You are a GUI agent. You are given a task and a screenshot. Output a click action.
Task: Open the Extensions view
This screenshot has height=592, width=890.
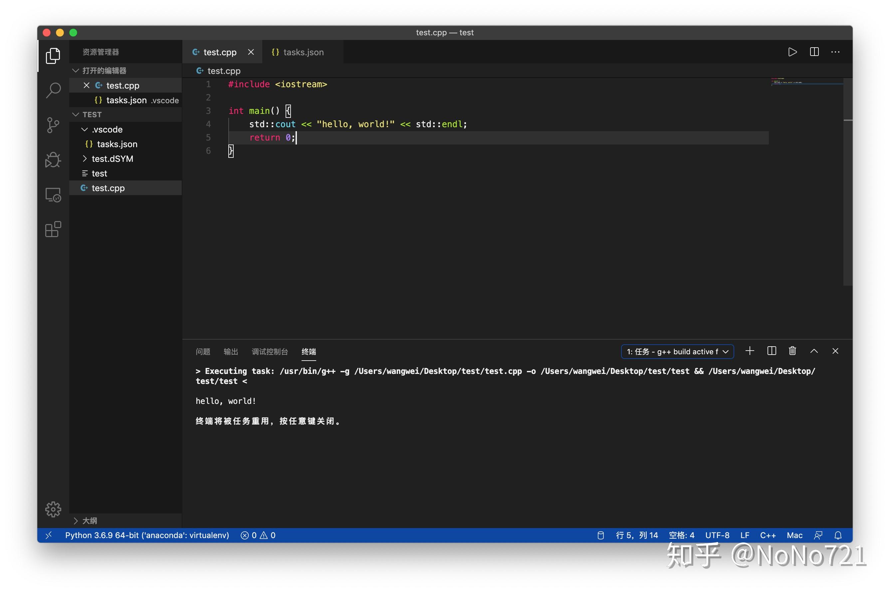point(53,229)
